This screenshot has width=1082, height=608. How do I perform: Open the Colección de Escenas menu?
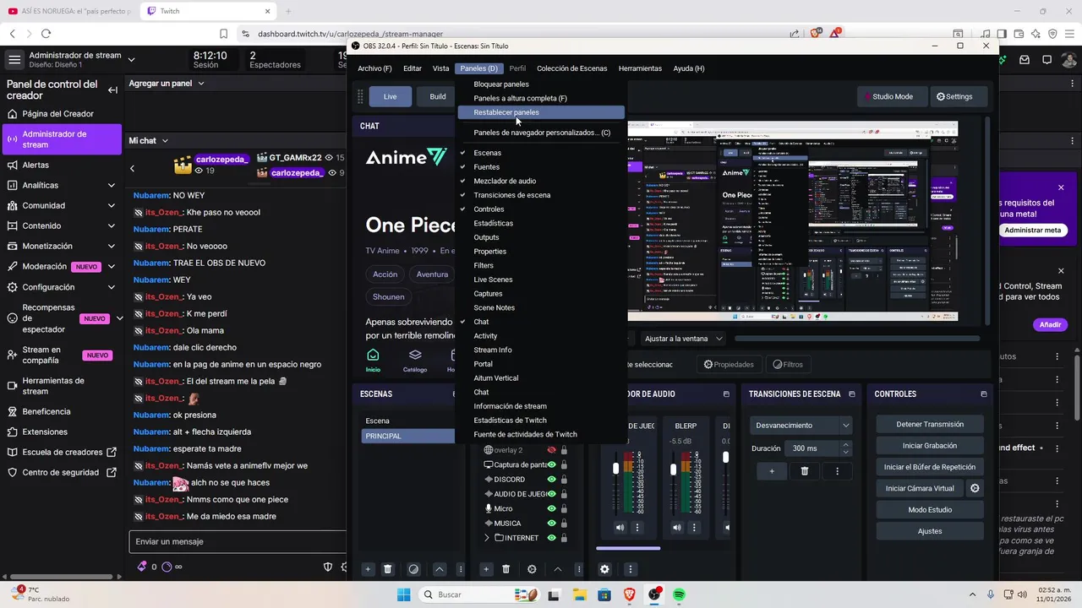click(572, 68)
